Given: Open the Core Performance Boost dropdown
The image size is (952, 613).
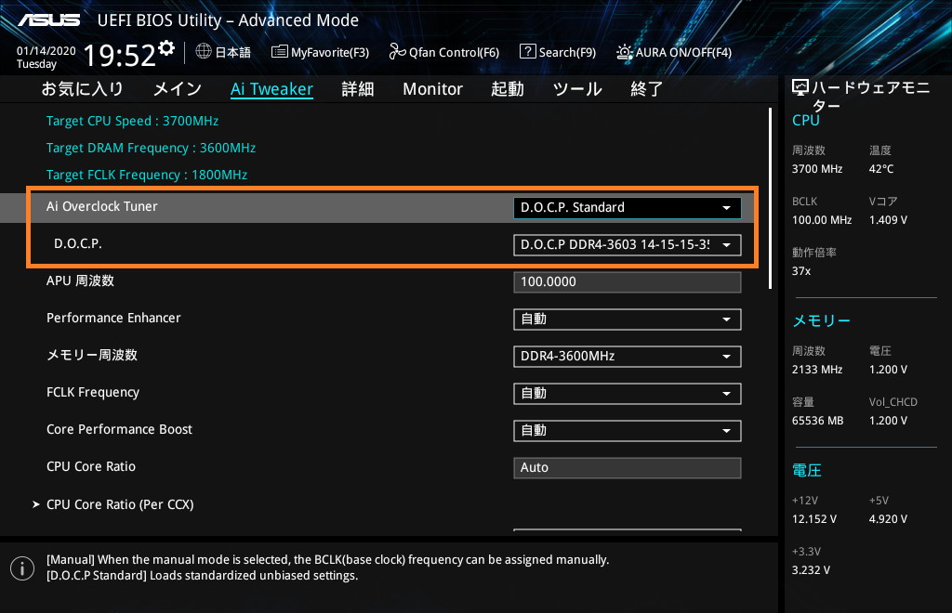Looking at the screenshot, I should [628, 431].
